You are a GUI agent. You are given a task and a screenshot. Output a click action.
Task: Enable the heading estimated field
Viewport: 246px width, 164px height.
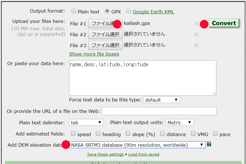click(98, 134)
